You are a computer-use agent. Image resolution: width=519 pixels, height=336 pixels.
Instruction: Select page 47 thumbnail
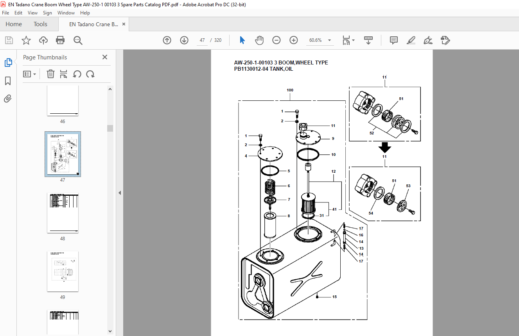[63, 154]
